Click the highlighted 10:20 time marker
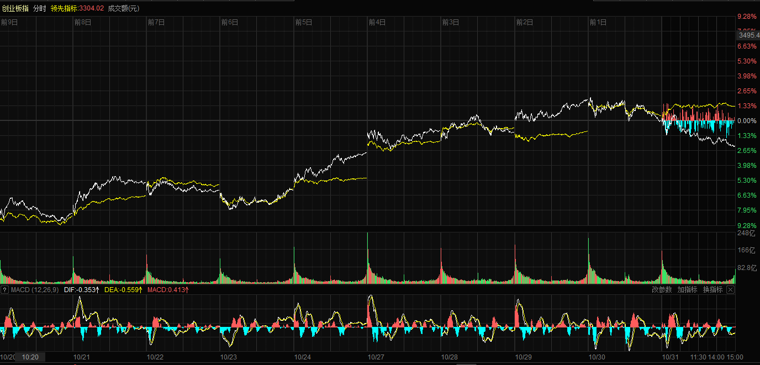 (30, 357)
